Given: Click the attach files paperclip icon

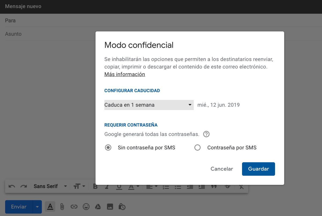Looking at the screenshot, I should [x=62, y=207].
